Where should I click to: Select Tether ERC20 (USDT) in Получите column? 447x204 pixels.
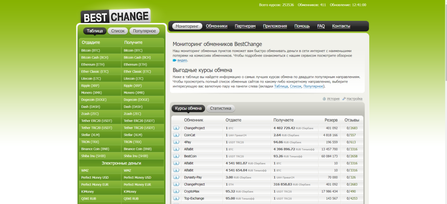(143, 121)
